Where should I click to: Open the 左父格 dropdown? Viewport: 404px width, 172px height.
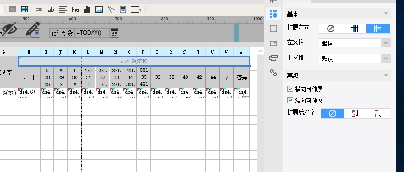[x=355, y=43]
